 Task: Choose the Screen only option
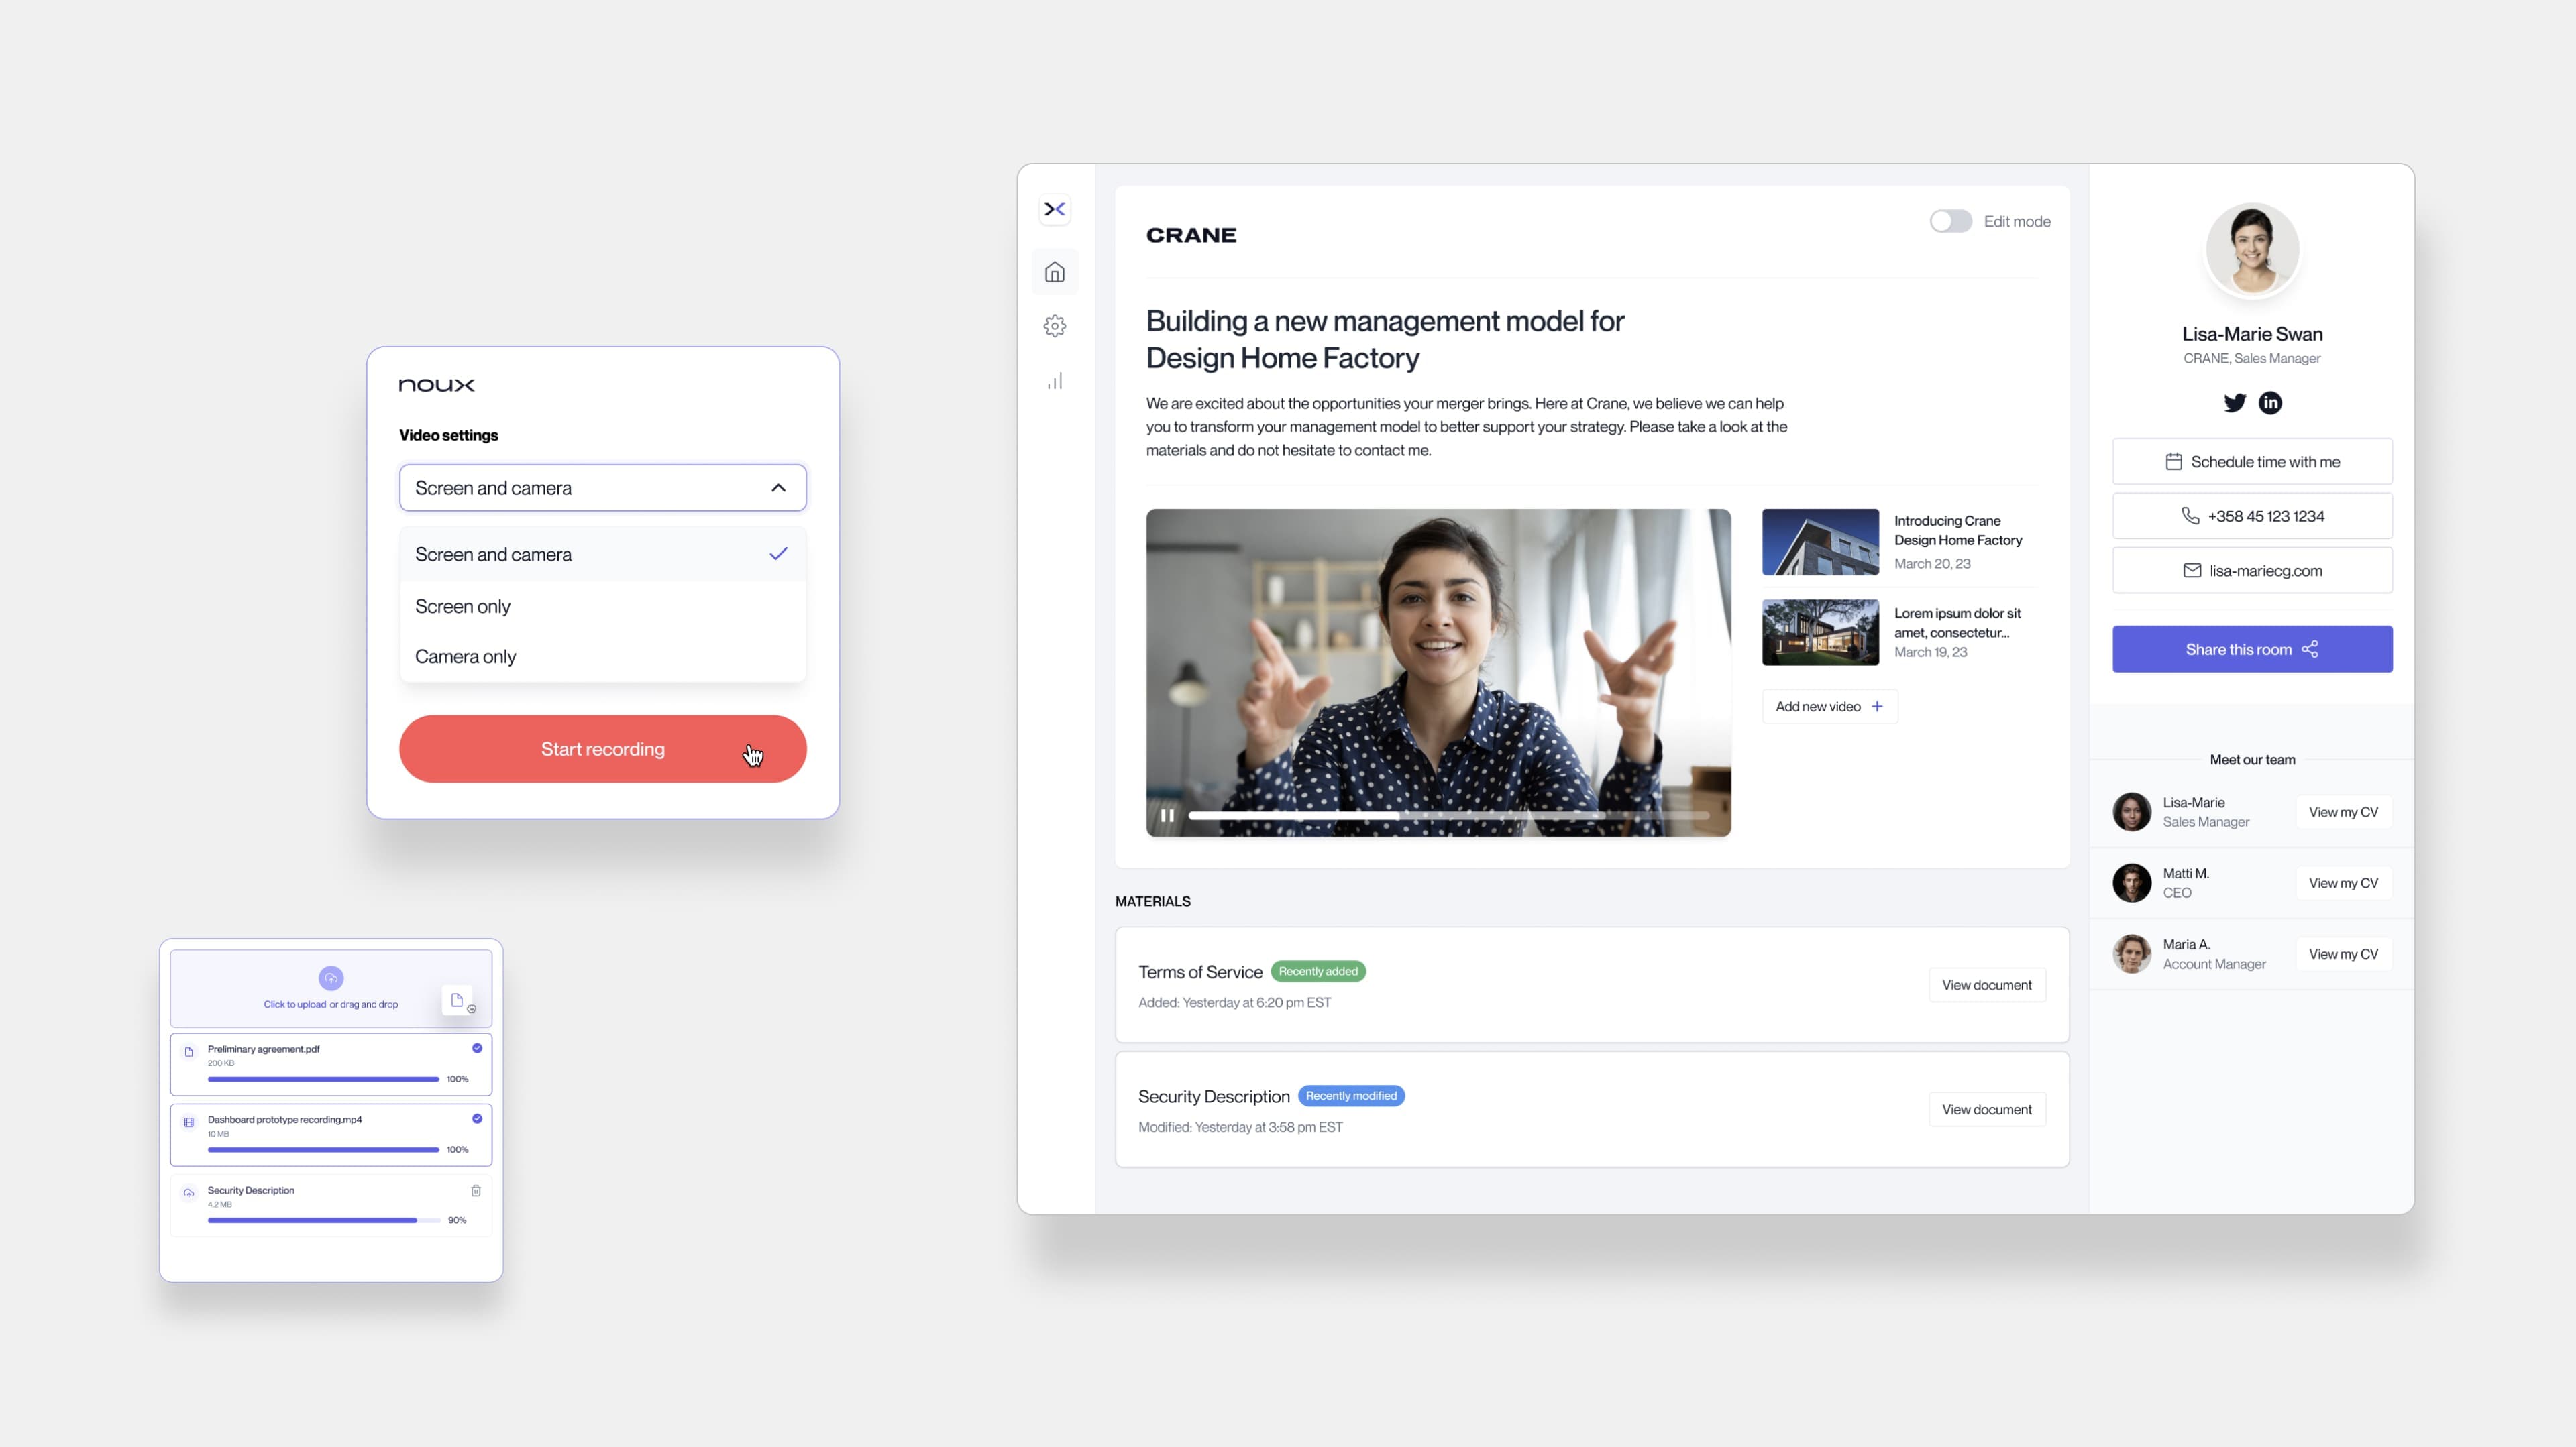point(602,607)
